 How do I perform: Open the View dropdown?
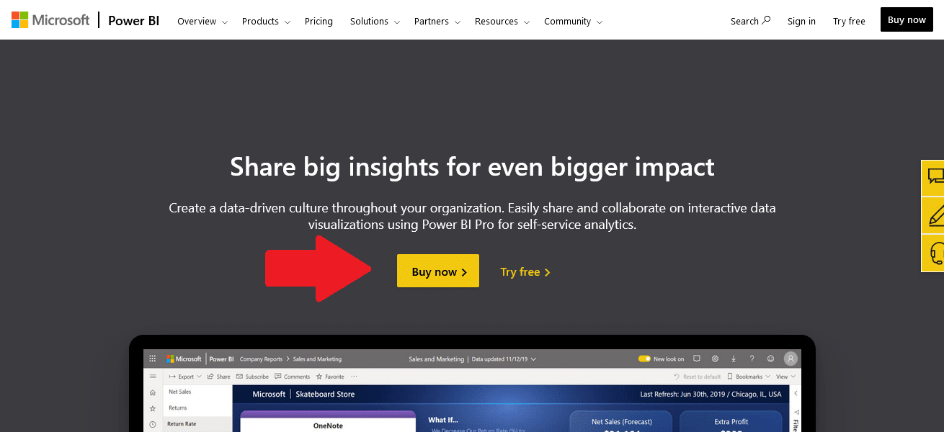tap(785, 377)
